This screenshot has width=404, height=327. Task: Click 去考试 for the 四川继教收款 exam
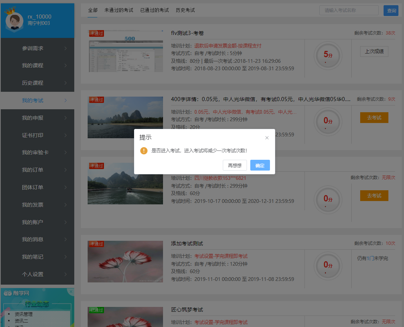374,196
